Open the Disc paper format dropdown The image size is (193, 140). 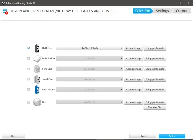89,102
